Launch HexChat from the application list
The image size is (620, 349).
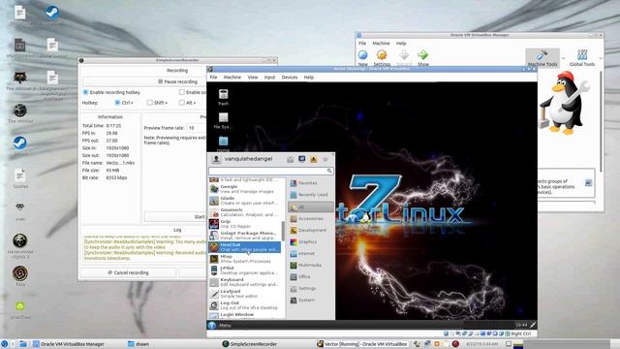(245, 247)
